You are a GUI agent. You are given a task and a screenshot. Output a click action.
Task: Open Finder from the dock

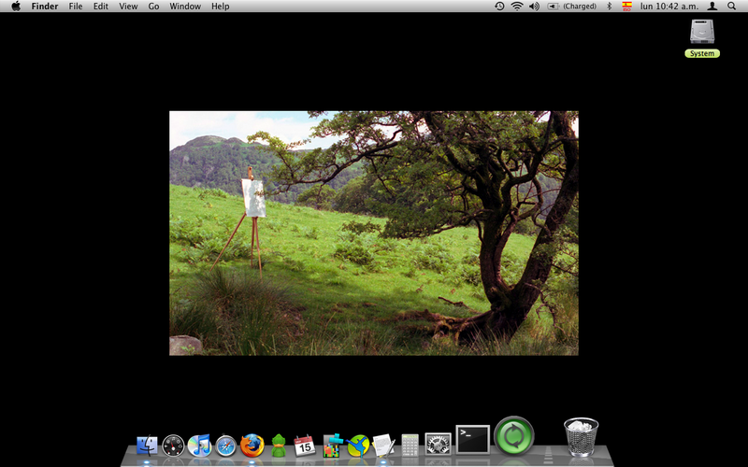(147, 446)
